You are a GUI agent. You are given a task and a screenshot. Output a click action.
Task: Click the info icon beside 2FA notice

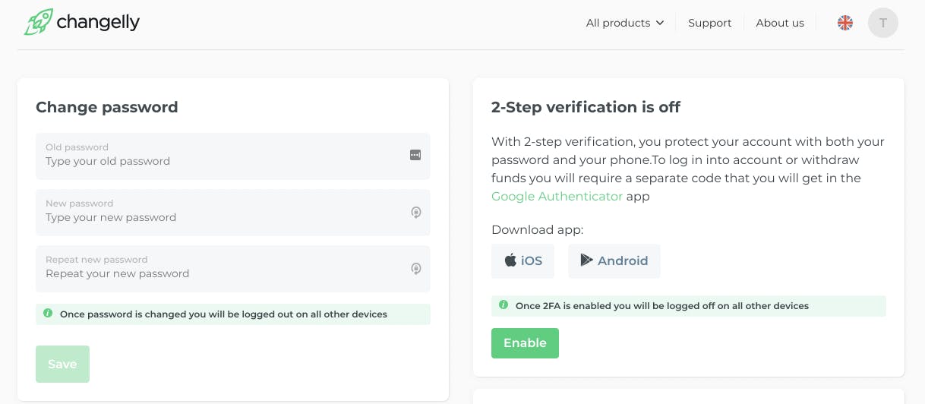tap(504, 305)
